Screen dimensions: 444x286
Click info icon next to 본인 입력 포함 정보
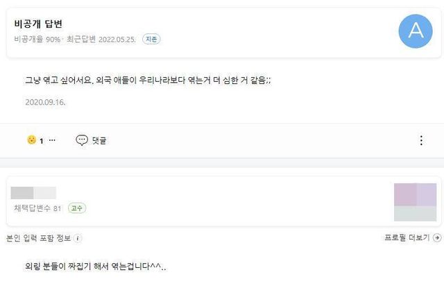click(x=78, y=238)
